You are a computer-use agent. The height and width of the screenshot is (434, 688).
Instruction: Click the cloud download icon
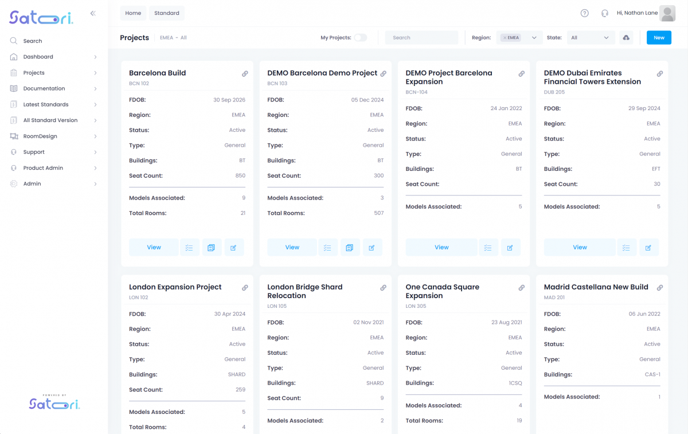pyautogui.click(x=626, y=38)
